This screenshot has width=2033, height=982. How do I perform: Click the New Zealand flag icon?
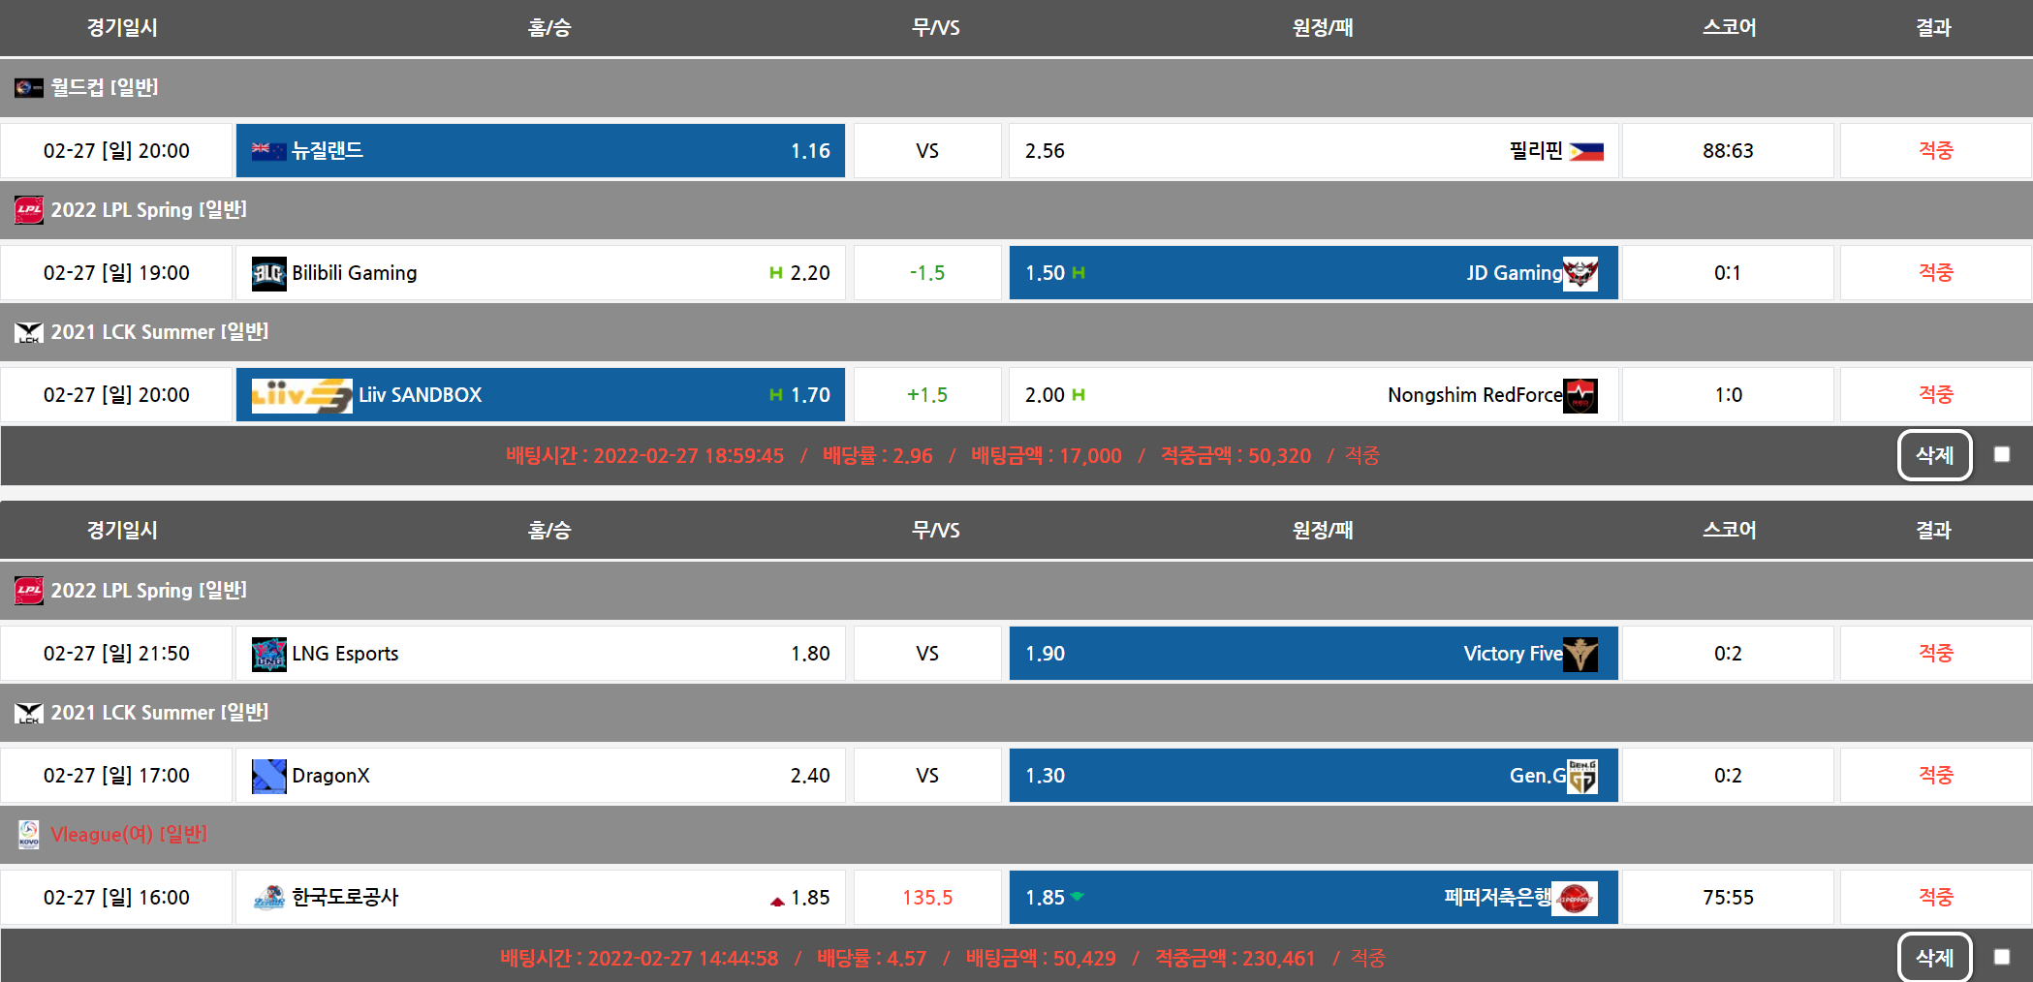click(x=268, y=151)
